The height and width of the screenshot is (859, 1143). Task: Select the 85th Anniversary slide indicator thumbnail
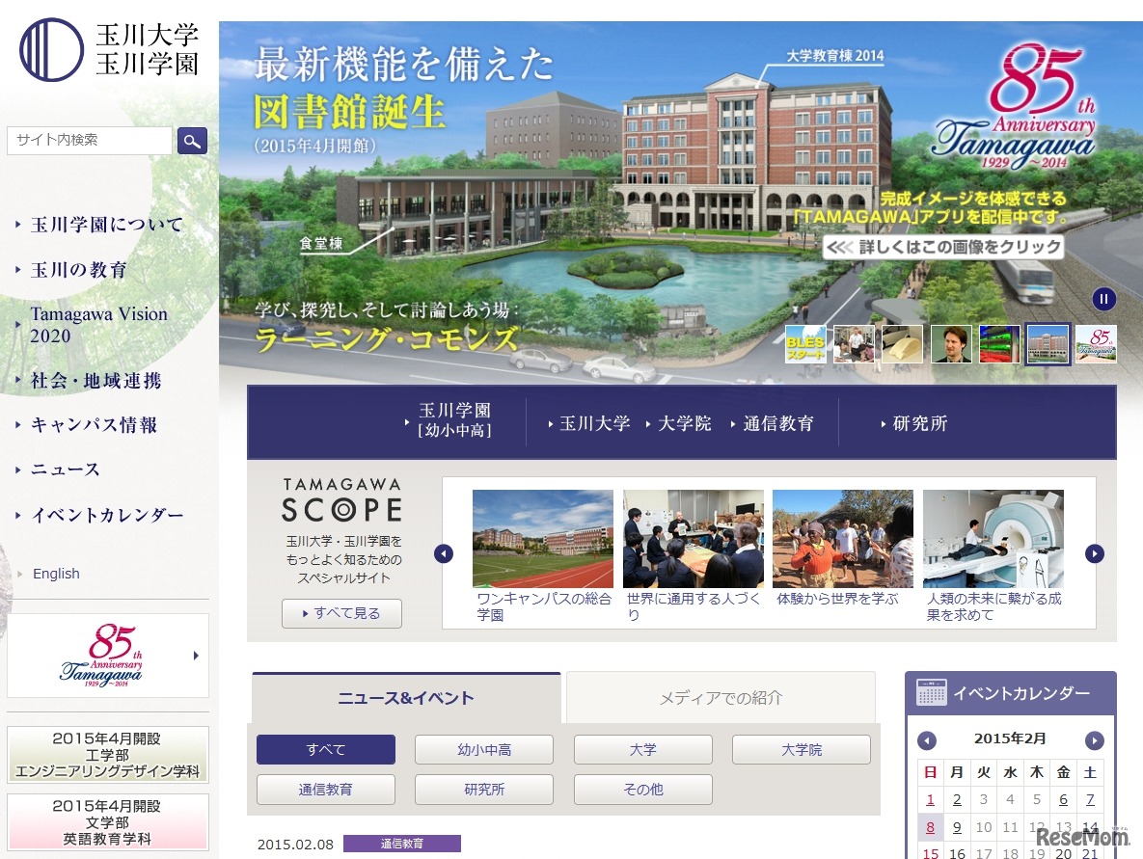click(1095, 344)
